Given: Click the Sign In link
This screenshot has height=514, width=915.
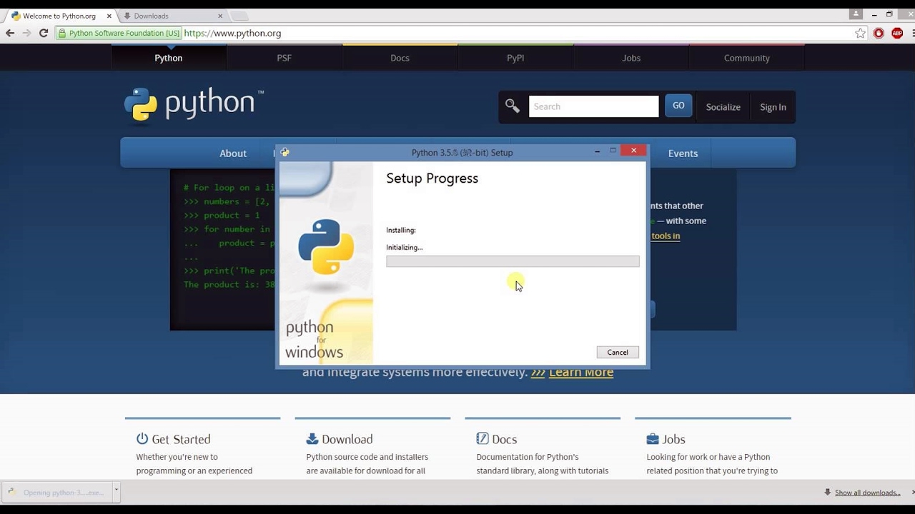Looking at the screenshot, I should pyautogui.click(x=773, y=107).
